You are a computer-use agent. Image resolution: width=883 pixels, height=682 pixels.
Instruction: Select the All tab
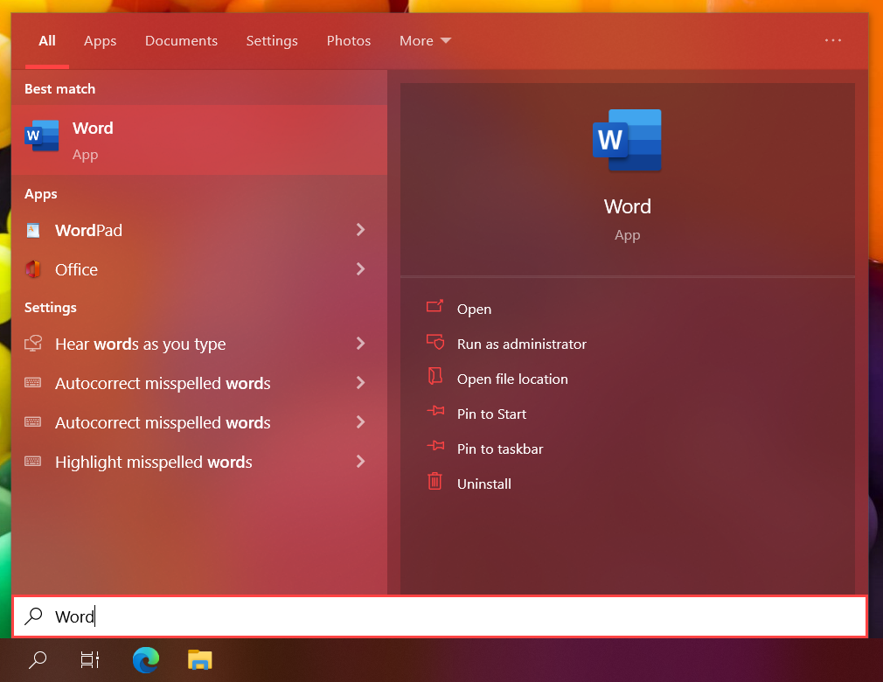point(47,40)
